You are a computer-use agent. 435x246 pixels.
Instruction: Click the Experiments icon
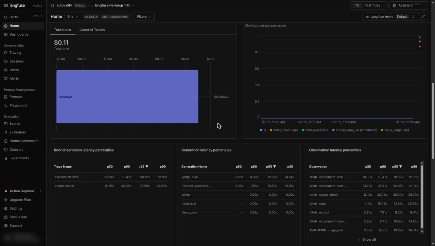(x=6, y=158)
